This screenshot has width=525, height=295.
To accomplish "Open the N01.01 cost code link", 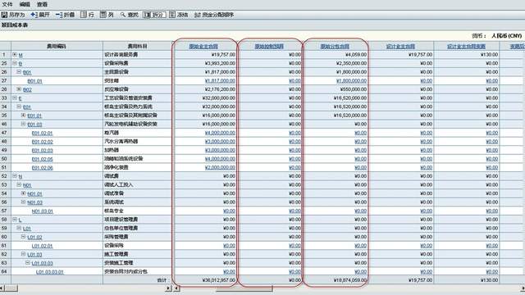I will tap(34, 194).
